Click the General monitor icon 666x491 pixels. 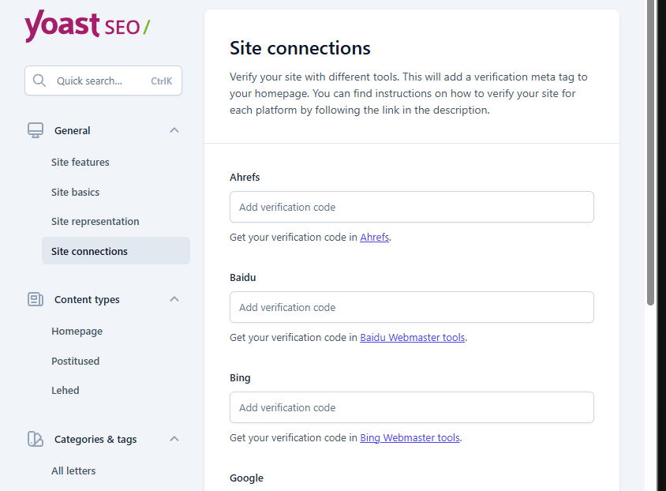(36, 130)
